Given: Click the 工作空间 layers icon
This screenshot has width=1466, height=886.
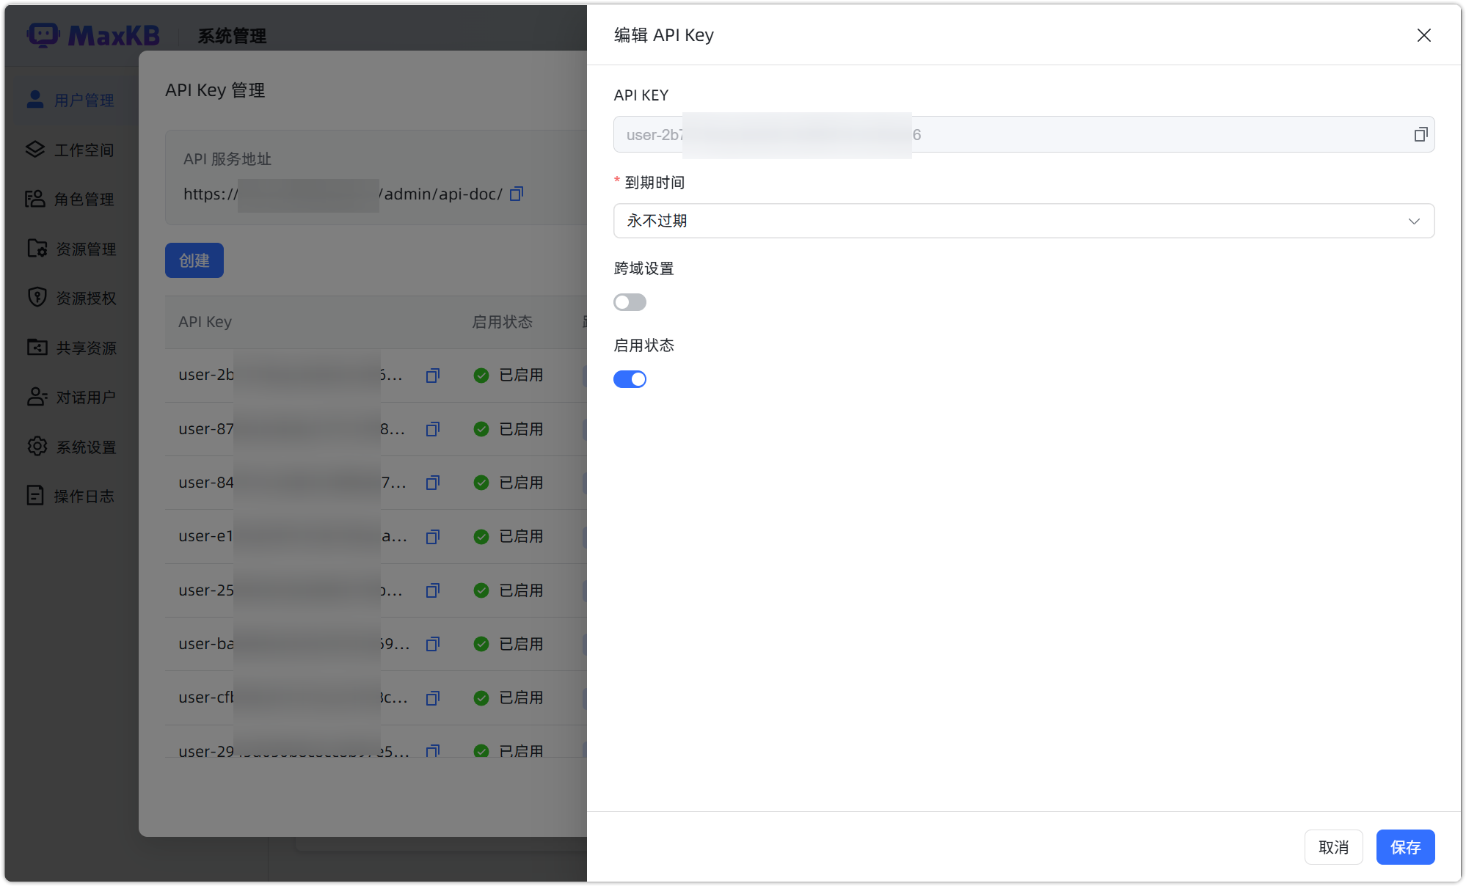Looking at the screenshot, I should click(35, 150).
